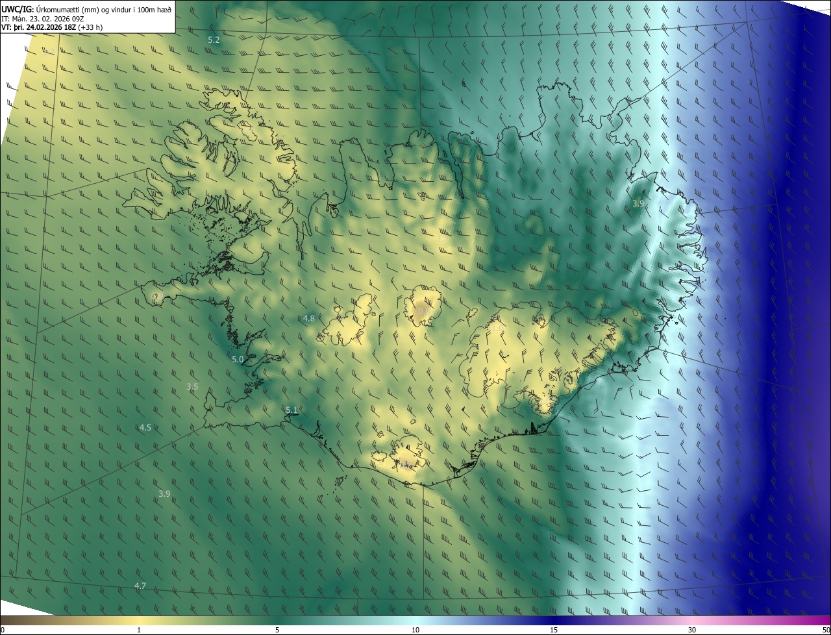Pick the dark navy colorbar segment near 15

click(x=554, y=620)
